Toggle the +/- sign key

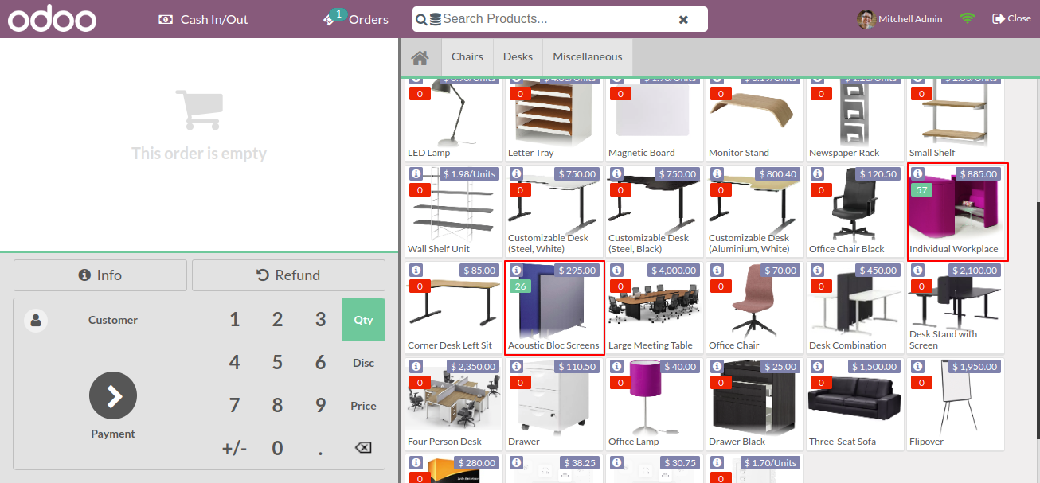tap(234, 448)
